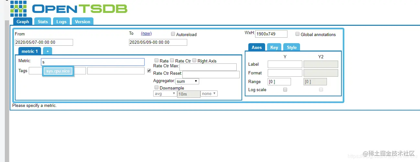Switch to the Axes tab
This screenshot has height=162, width=420.
click(x=257, y=47)
